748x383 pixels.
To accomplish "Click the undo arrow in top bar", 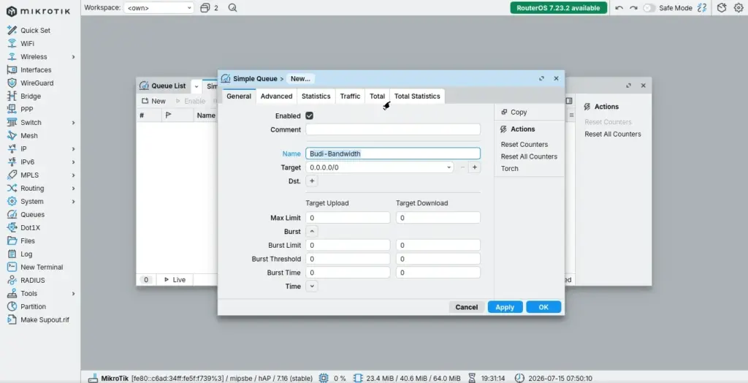I will (x=619, y=7).
